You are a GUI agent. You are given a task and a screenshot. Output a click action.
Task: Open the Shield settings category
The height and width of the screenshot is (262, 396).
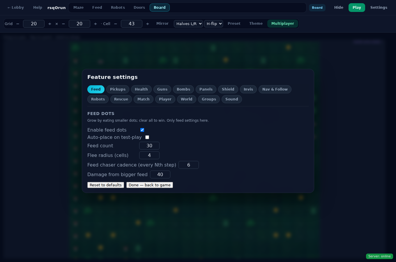228,89
